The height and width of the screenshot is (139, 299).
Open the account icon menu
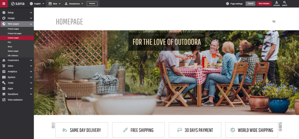[277, 4]
